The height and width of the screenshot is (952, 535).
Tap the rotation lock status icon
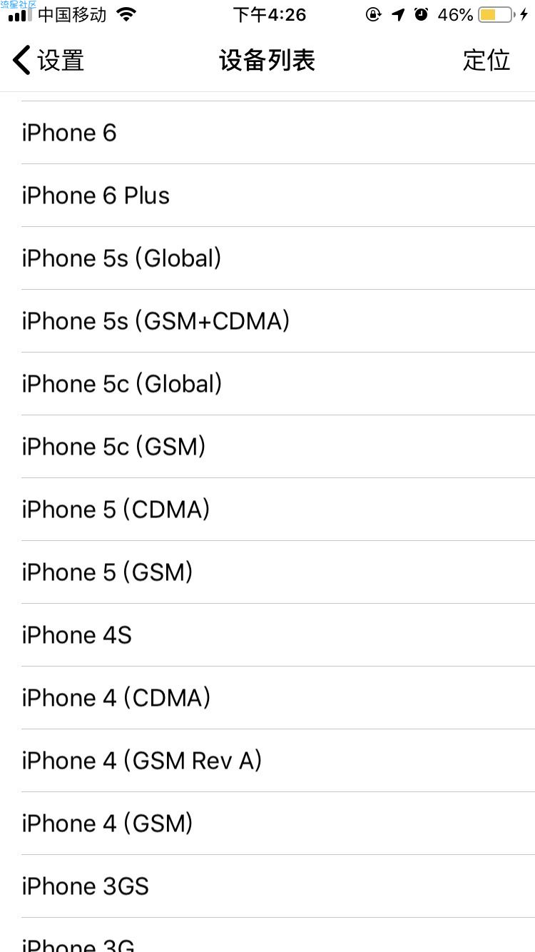(373, 14)
